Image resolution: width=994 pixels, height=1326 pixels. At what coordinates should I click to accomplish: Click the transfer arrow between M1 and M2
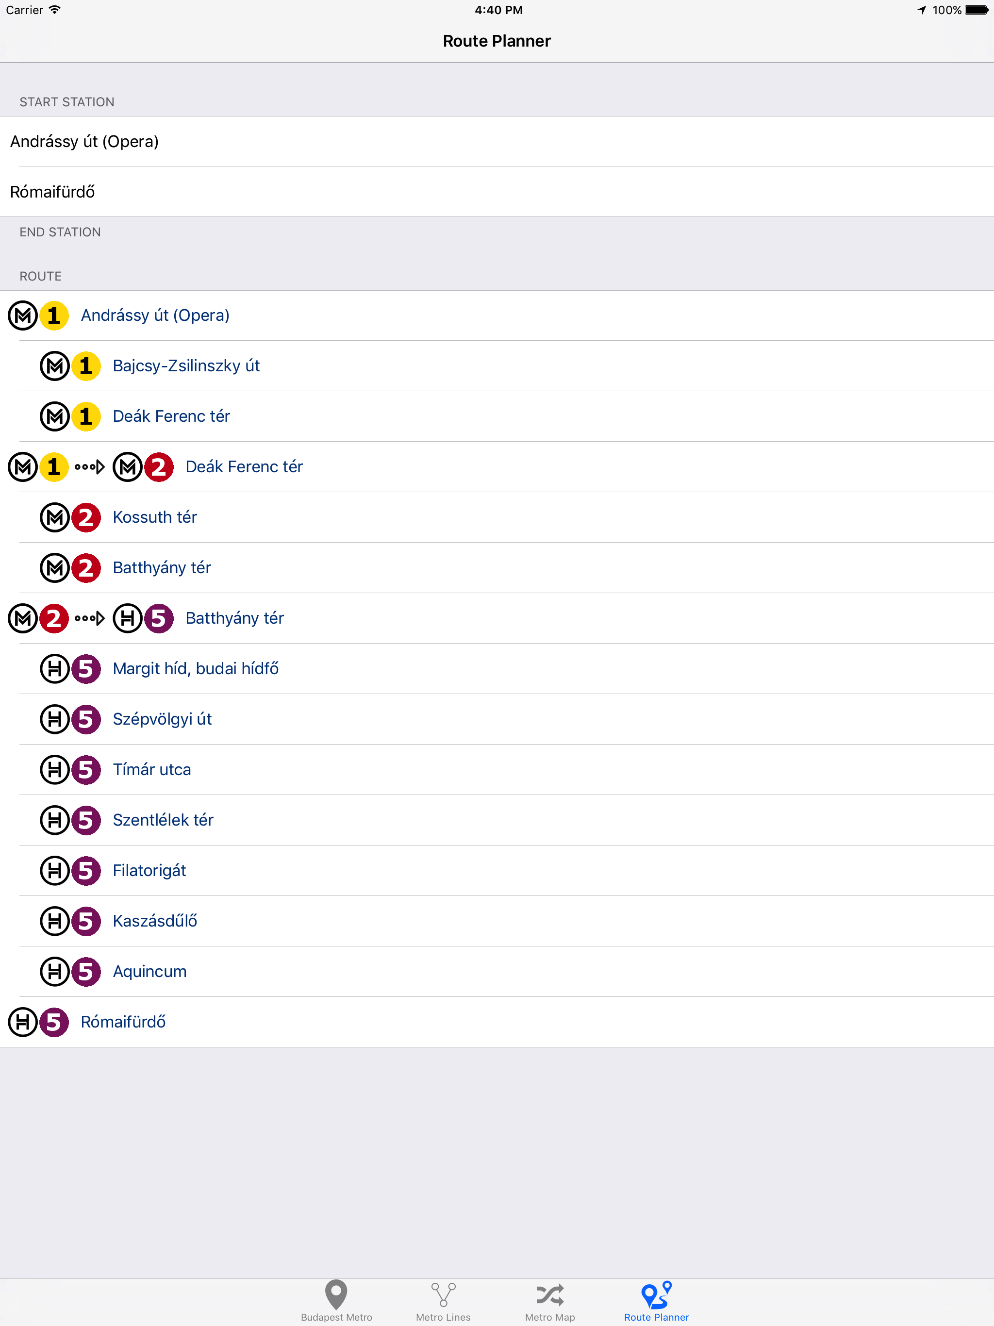click(x=89, y=467)
